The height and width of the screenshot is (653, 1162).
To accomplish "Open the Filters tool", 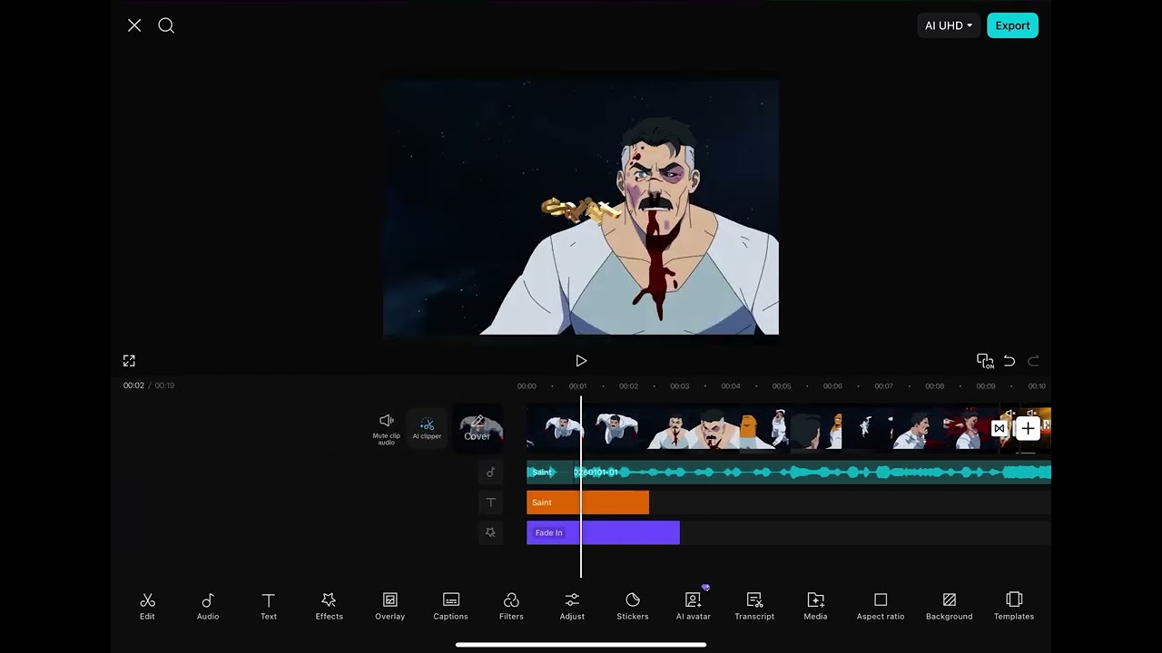I will coord(511,606).
